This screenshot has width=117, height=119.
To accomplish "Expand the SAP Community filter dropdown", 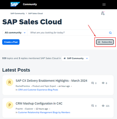I will point(75,58).
